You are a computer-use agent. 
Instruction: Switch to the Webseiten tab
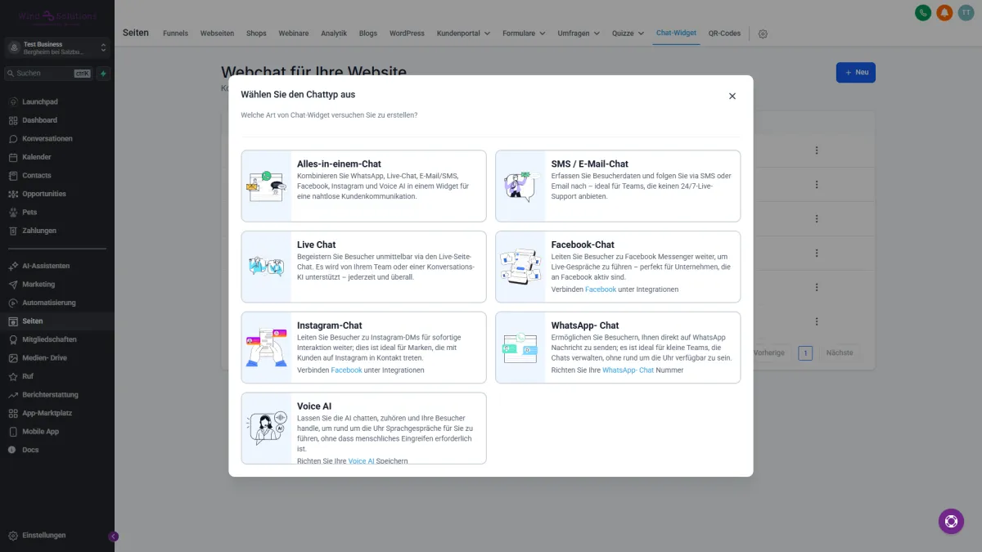click(x=217, y=34)
